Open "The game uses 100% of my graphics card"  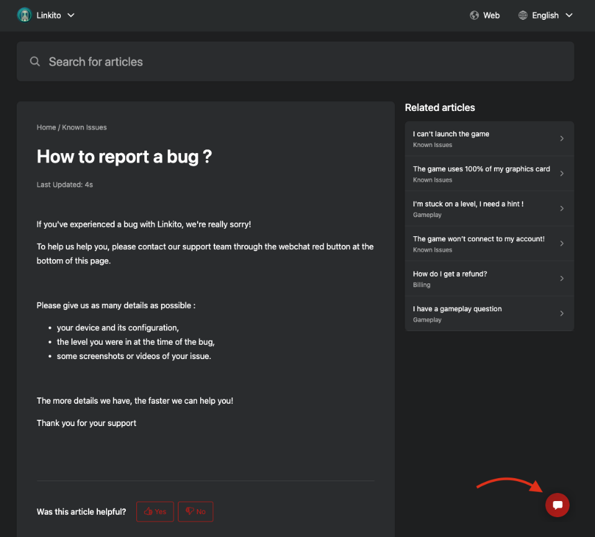(489, 174)
